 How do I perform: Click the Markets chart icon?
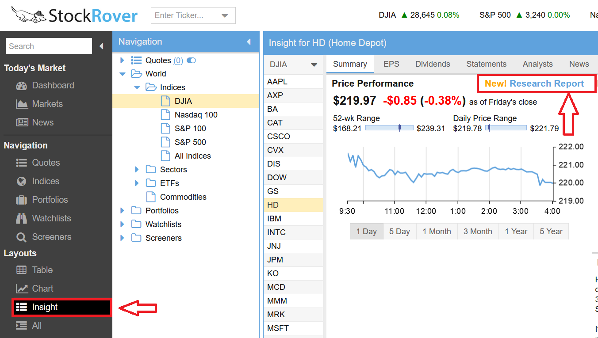(x=22, y=104)
